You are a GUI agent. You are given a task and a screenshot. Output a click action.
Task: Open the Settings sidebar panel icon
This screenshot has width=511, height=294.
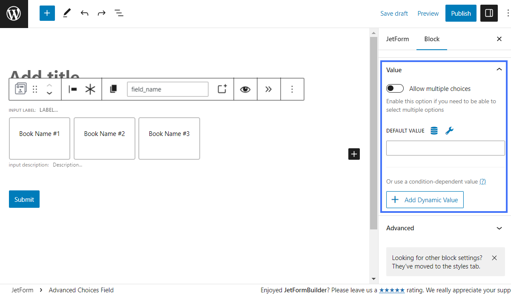[x=488, y=13]
